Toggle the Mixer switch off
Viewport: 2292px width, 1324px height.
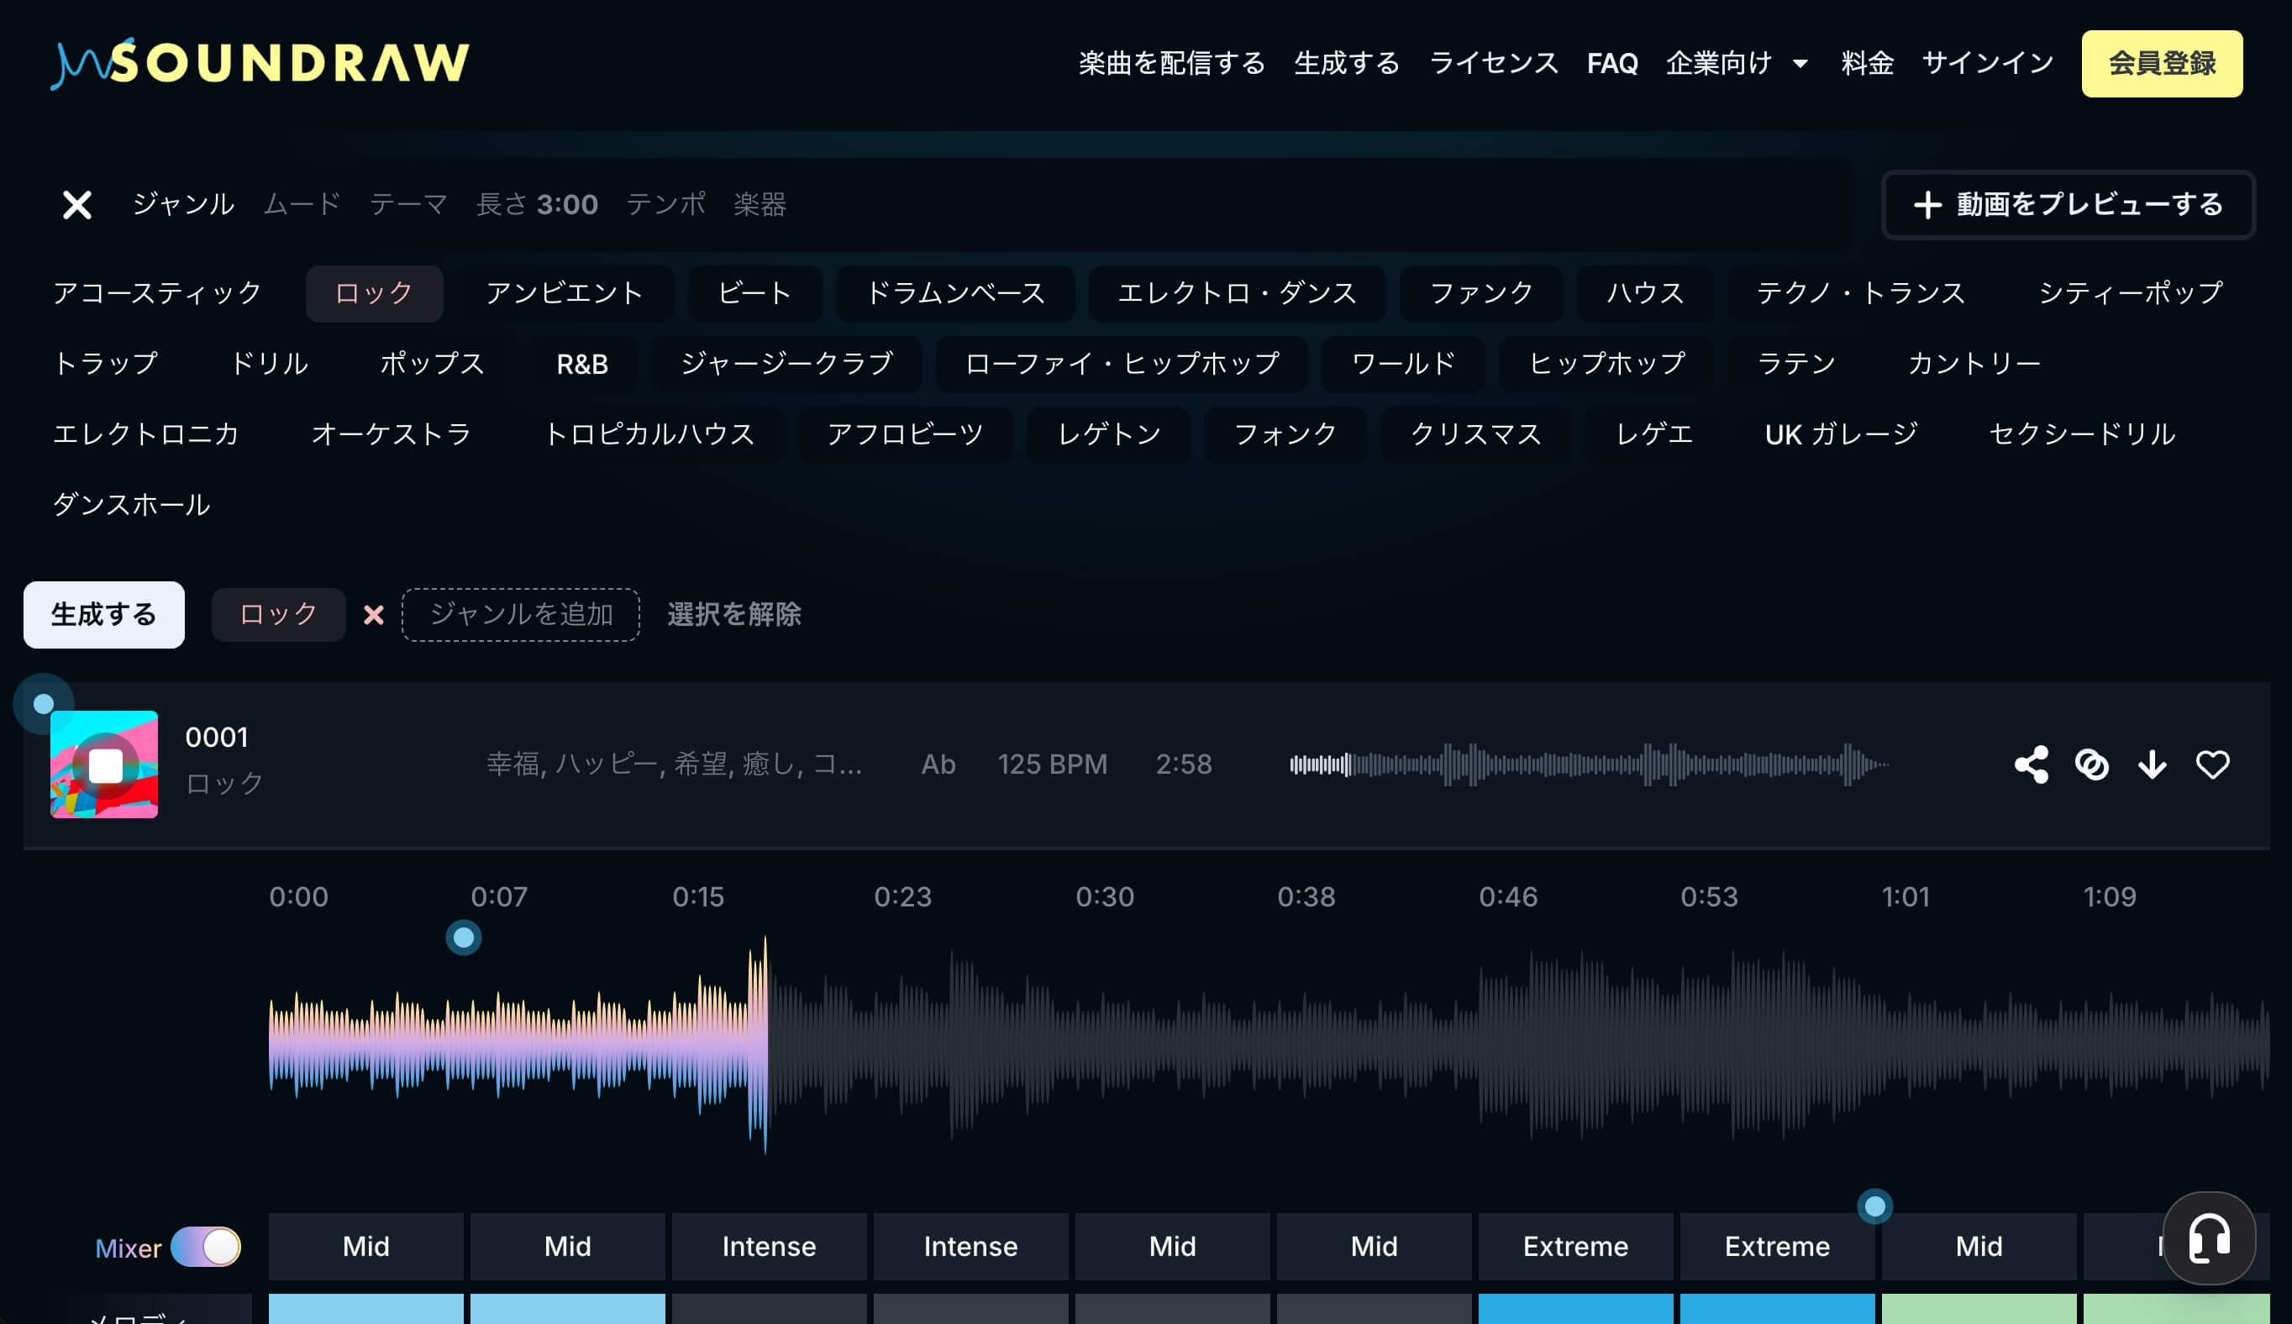click(208, 1248)
